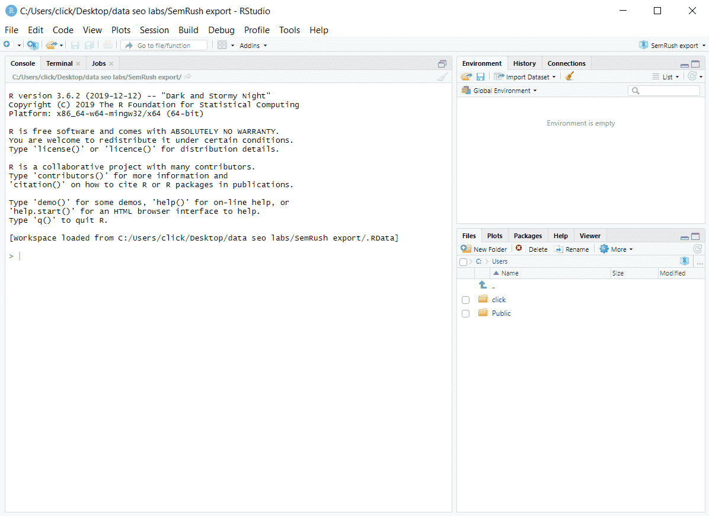Switch to the Help tab in lower pane
This screenshot has height=516, width=709.
pyautogui.click(x=561, y=235)
